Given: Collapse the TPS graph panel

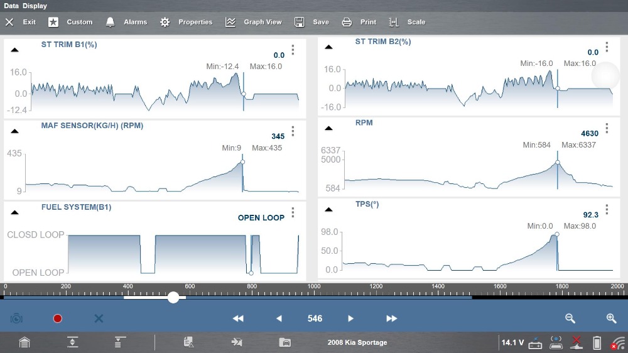Looking at the screenshot, I should click(328, 210).
